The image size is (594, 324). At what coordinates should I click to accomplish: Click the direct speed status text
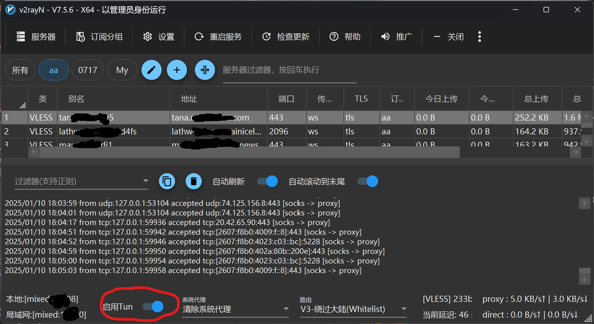pos(530,315)
